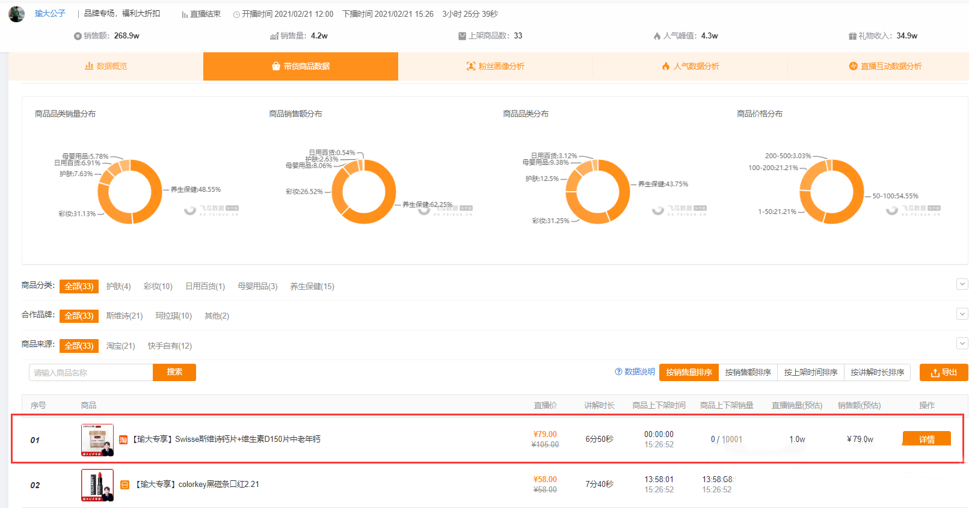Click the portrait icon on 粉丝画像分析
969x508 pixels.
click(471, 66)
